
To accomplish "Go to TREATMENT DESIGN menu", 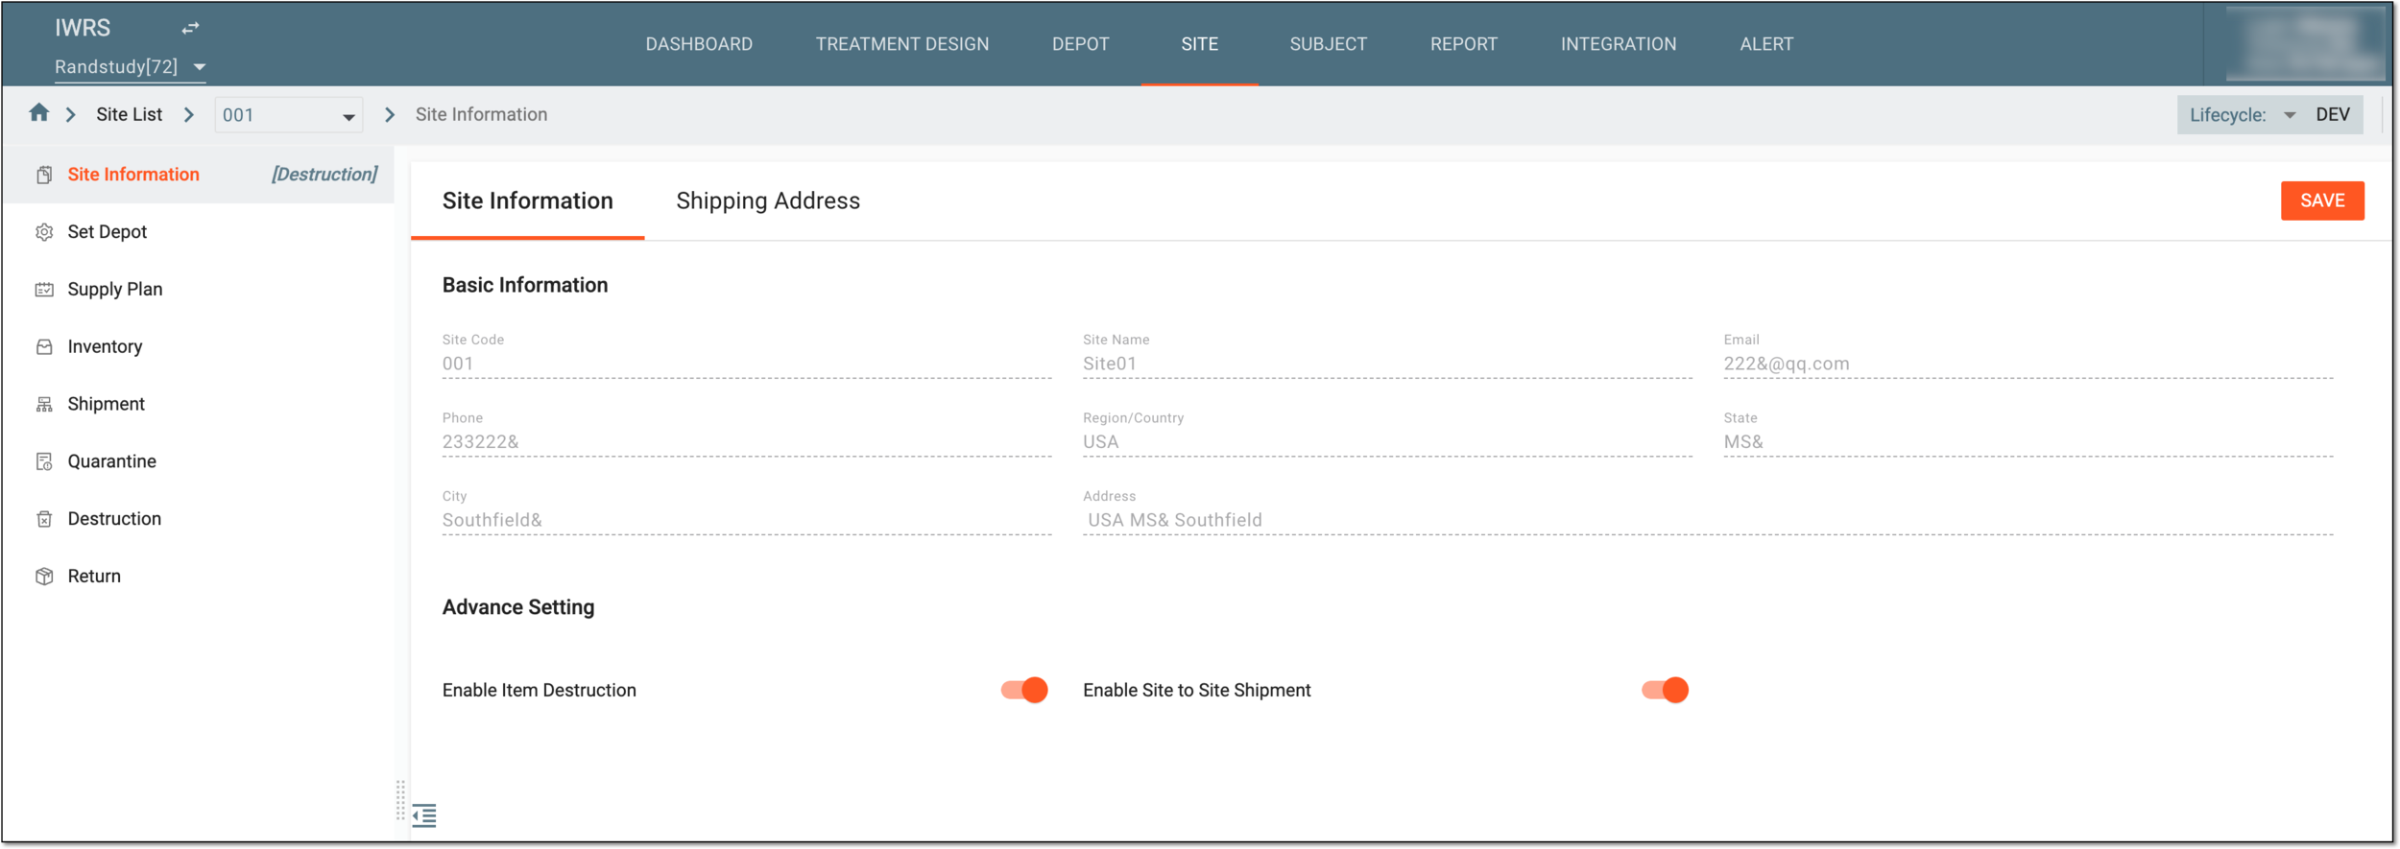I will pyautogui.click(x=902, y=44).
